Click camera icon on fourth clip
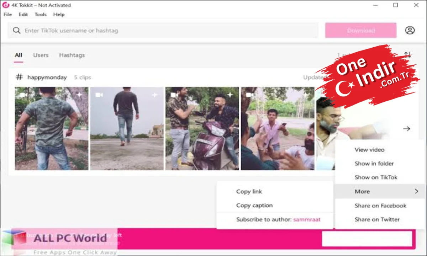The height and width of the screenshot is (256, 427). (x=250, y=95)
